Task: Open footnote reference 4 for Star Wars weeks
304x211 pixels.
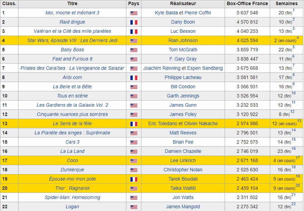Action: (x=297, y=38)
